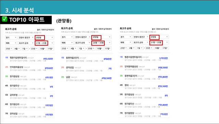Open 공작성일 listing priced 7억
Viewport: 219px width, 124px height.
click(87, 69)
